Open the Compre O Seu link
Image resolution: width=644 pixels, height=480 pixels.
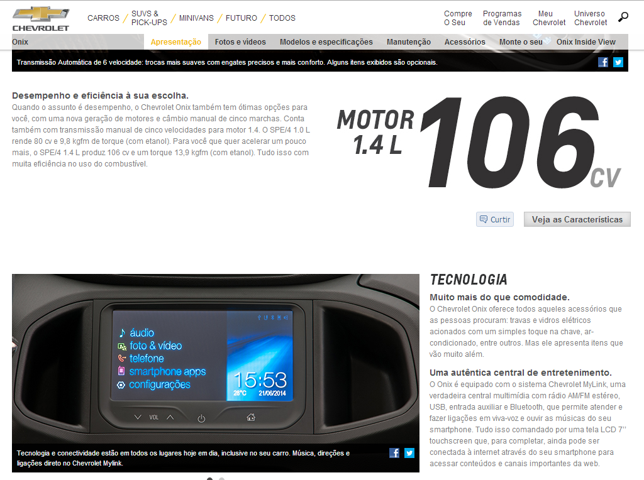(458, 18)
